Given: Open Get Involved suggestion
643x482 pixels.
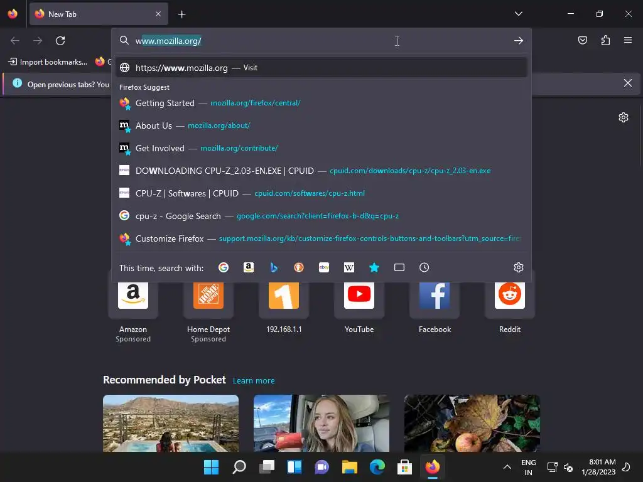Looking at the screenshot, I should point(321,148).
